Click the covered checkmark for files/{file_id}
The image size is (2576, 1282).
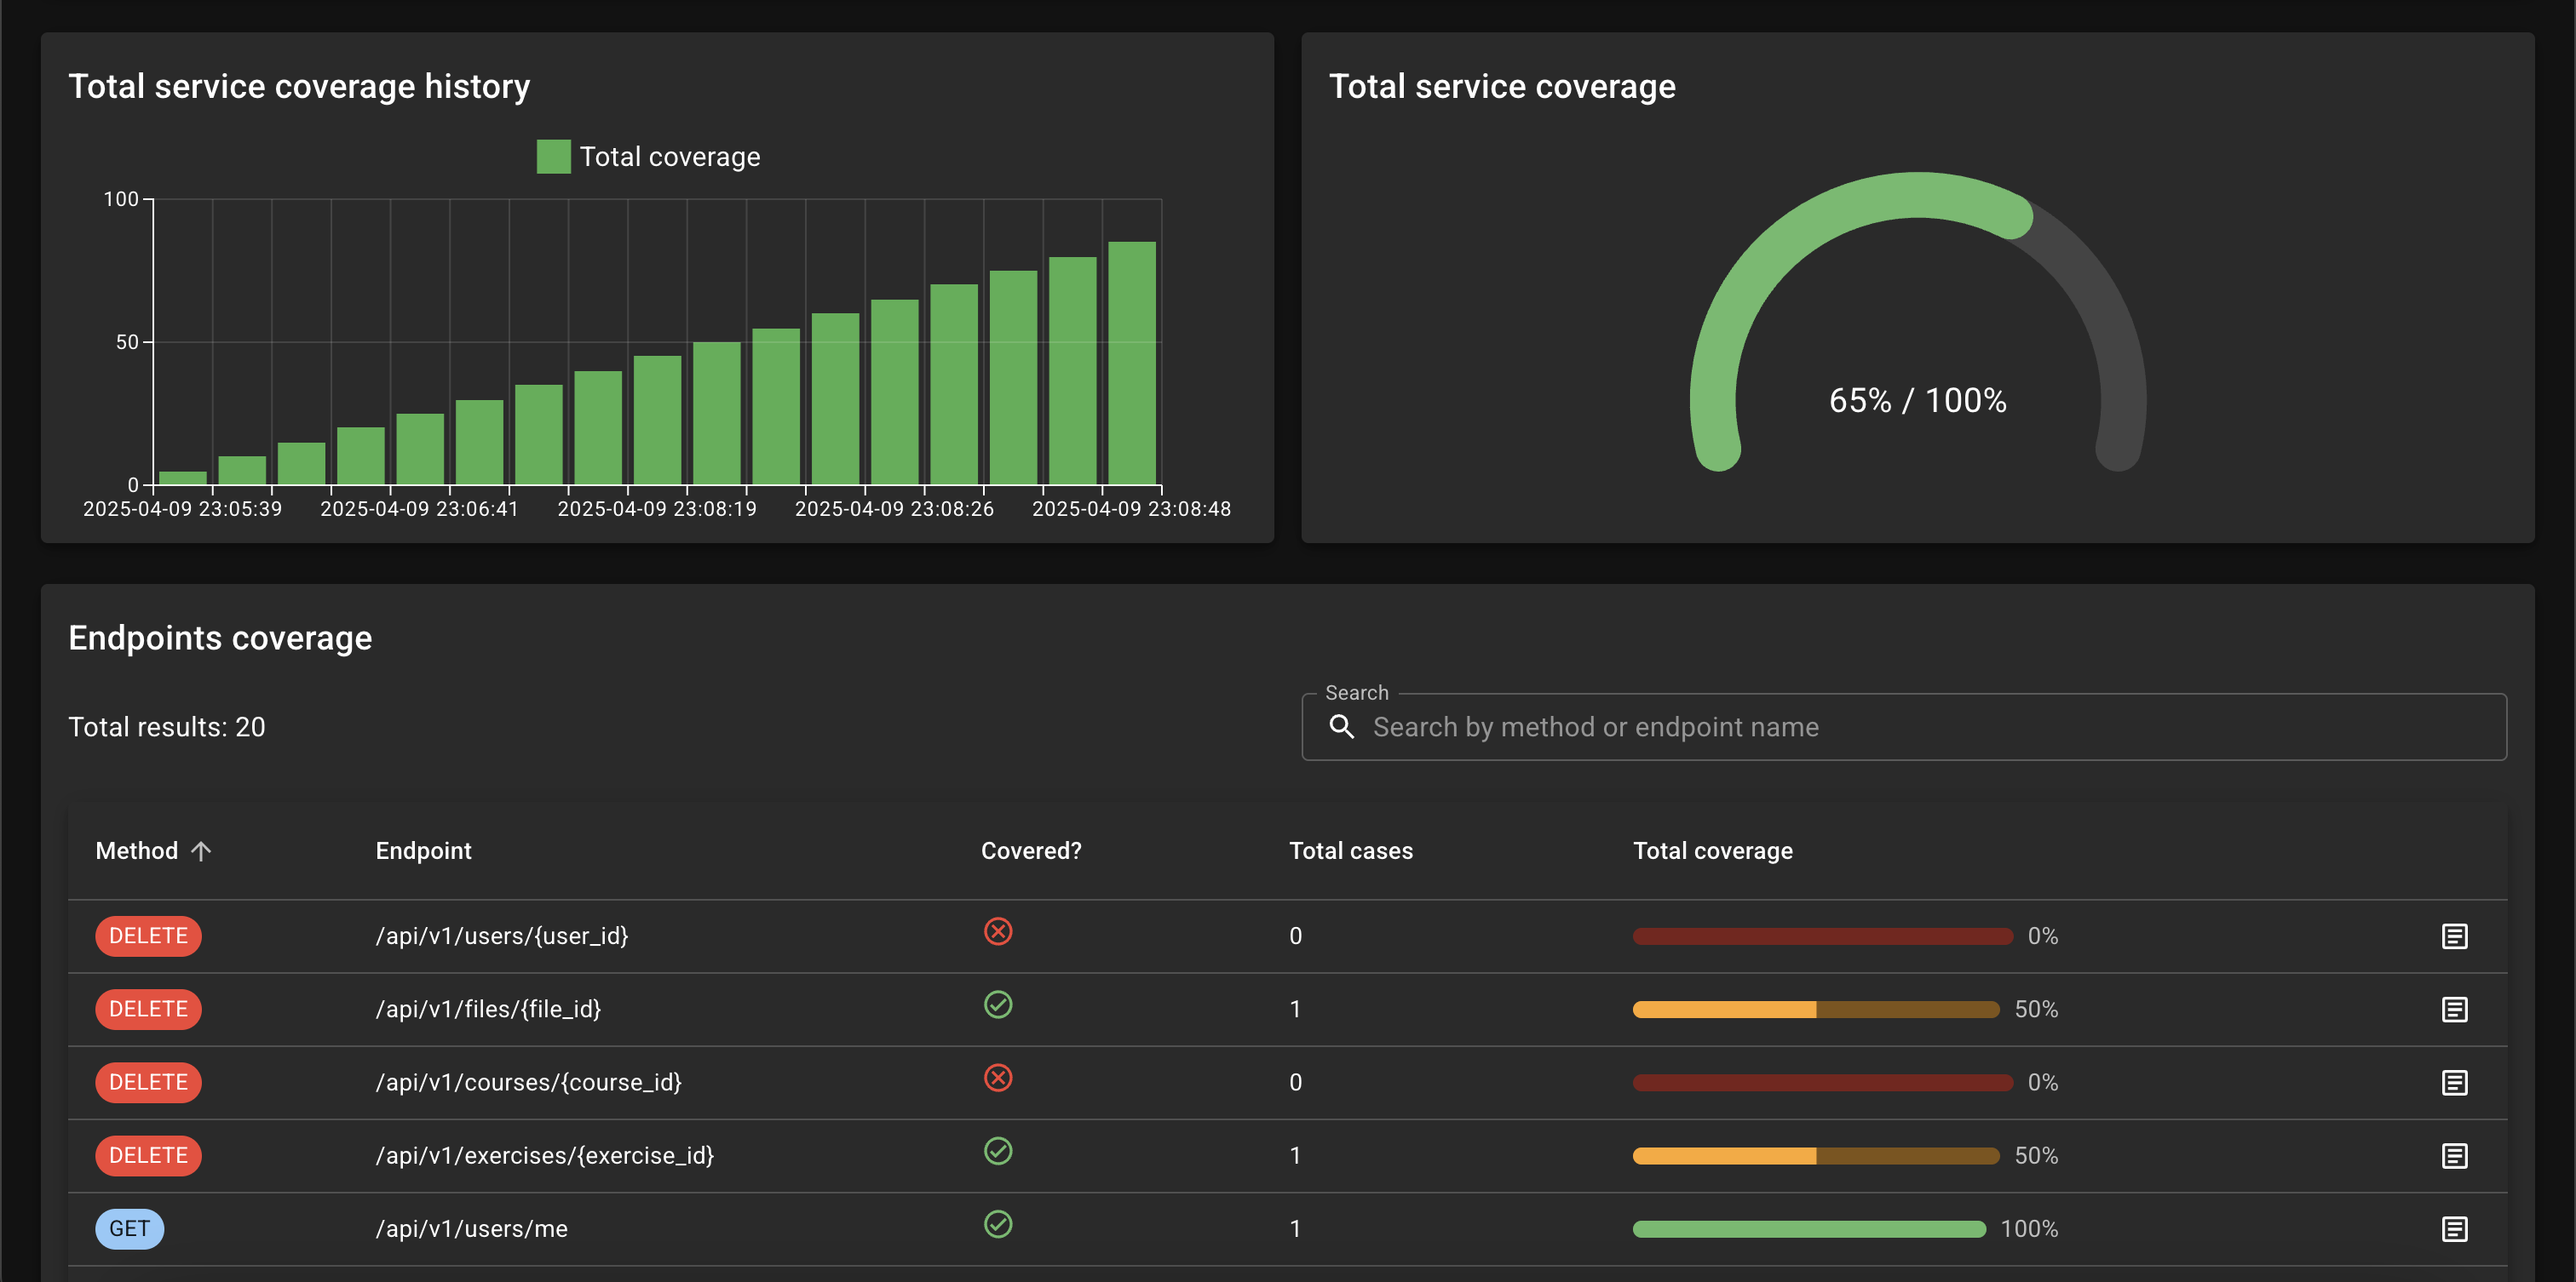tap(998, 1004)
